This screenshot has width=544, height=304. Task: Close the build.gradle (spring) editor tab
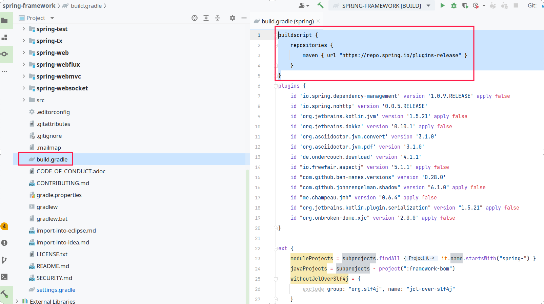(318, 21)
